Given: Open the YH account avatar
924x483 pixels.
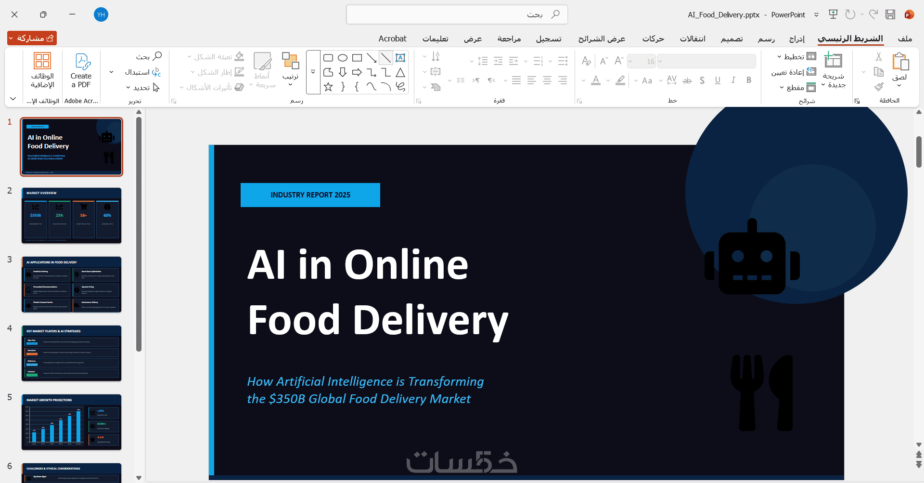Looking at the screenshot, I should (x=101, y=14).
